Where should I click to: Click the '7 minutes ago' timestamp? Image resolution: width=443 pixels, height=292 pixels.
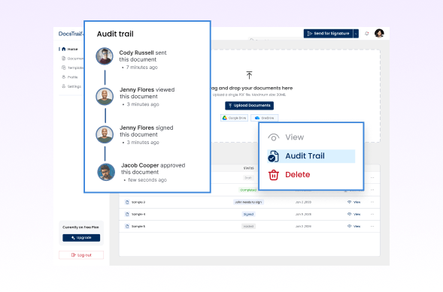click(142, 68)
